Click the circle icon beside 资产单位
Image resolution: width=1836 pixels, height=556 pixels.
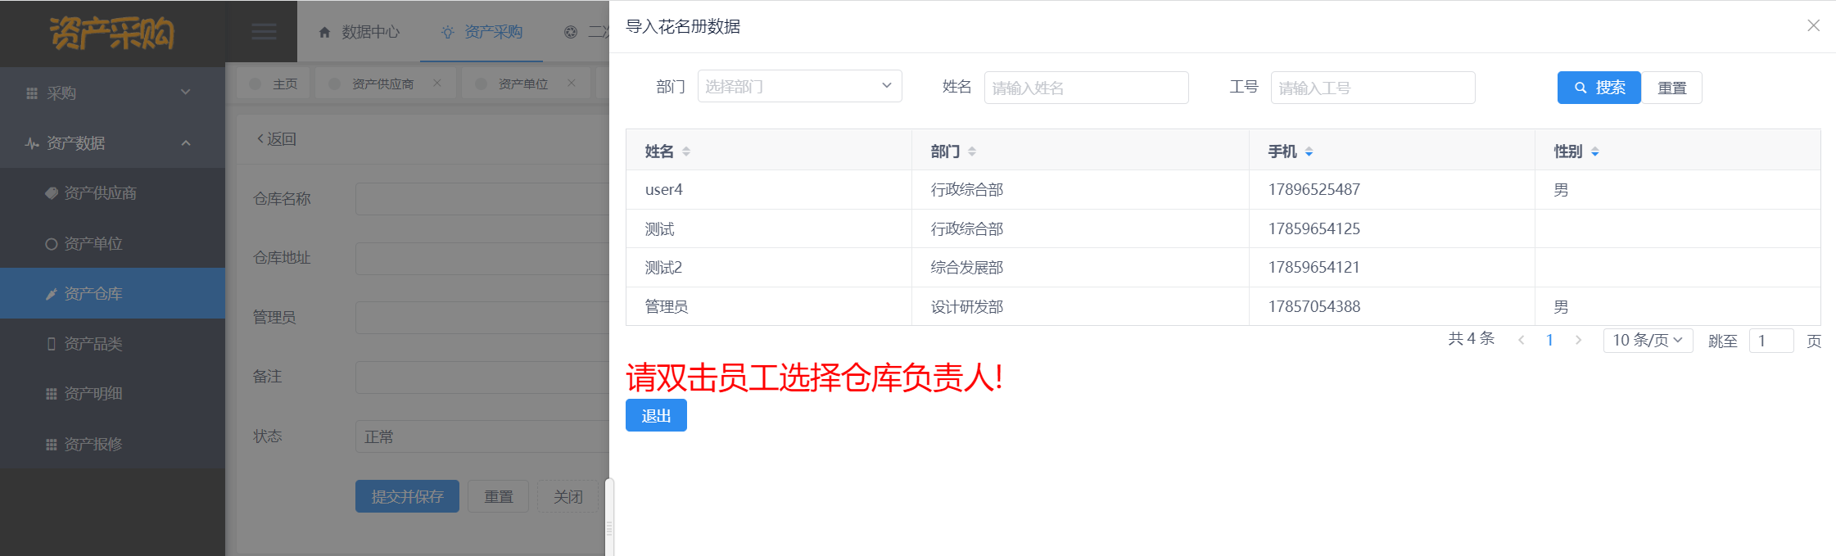point(51,244)
